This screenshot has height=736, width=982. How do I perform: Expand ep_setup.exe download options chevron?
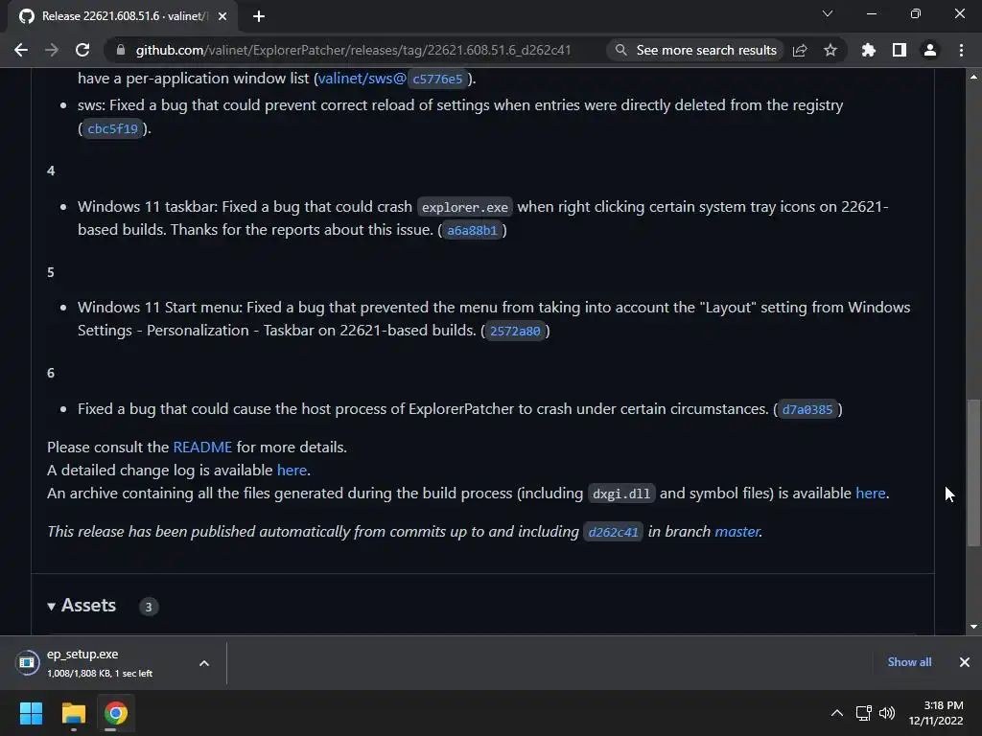204,663
